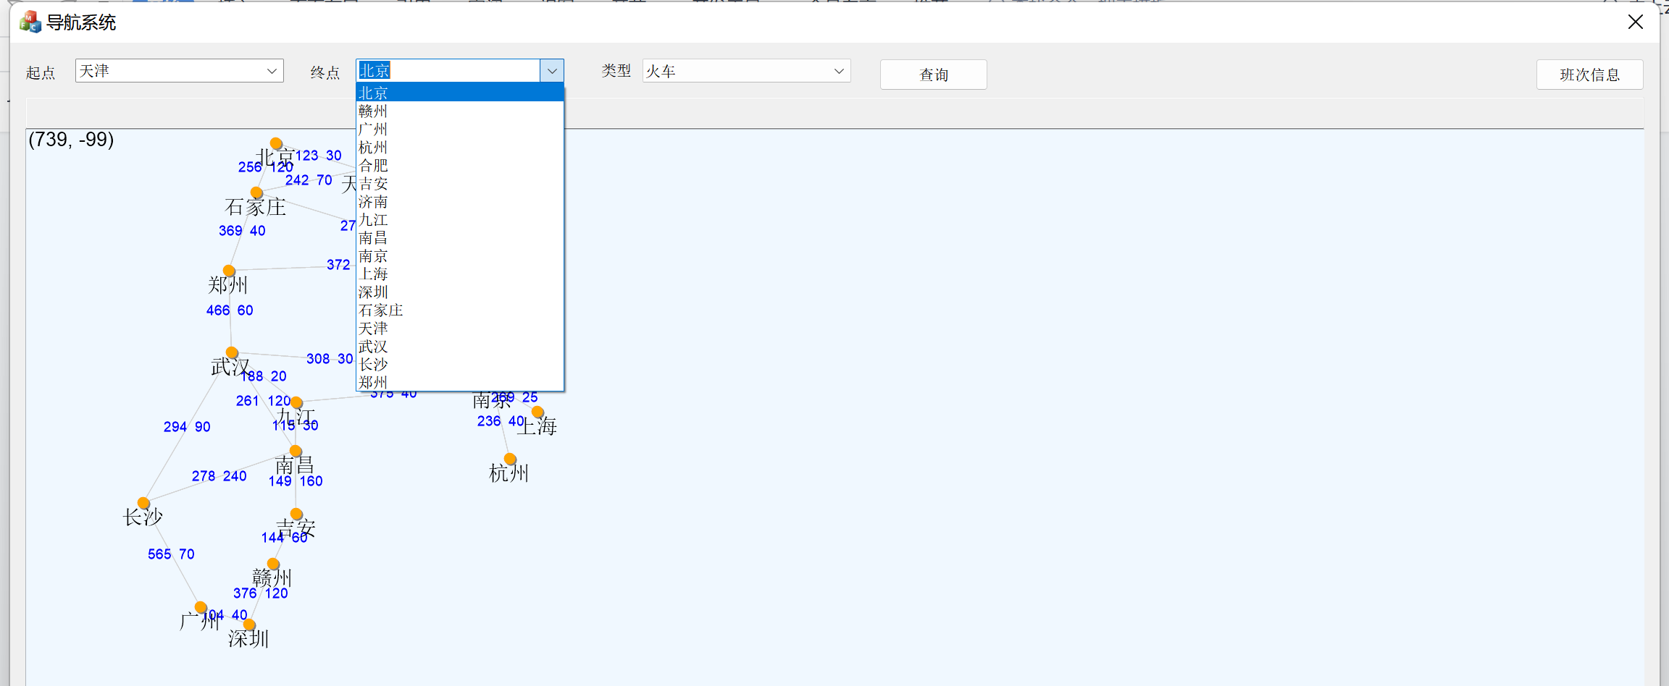Click the 深圳 map label
Image resolution: width=1669 pixels, height=686 pixels.
pos(248,638)
